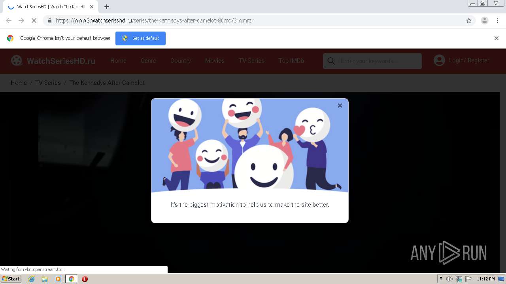Mute the tab via speaker icon

(83, 7)
